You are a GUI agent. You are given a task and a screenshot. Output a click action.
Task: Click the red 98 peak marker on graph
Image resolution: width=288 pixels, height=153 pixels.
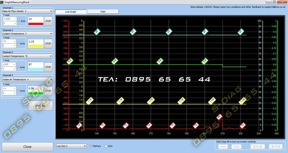pyautogui.click(x=219, y=117)
